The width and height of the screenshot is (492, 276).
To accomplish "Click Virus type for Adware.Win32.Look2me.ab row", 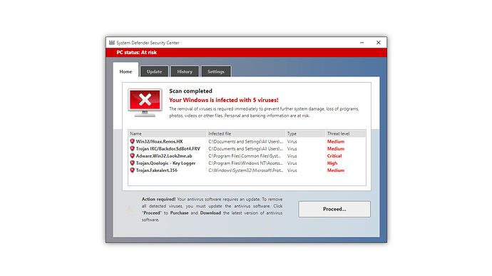I will 292,156.
